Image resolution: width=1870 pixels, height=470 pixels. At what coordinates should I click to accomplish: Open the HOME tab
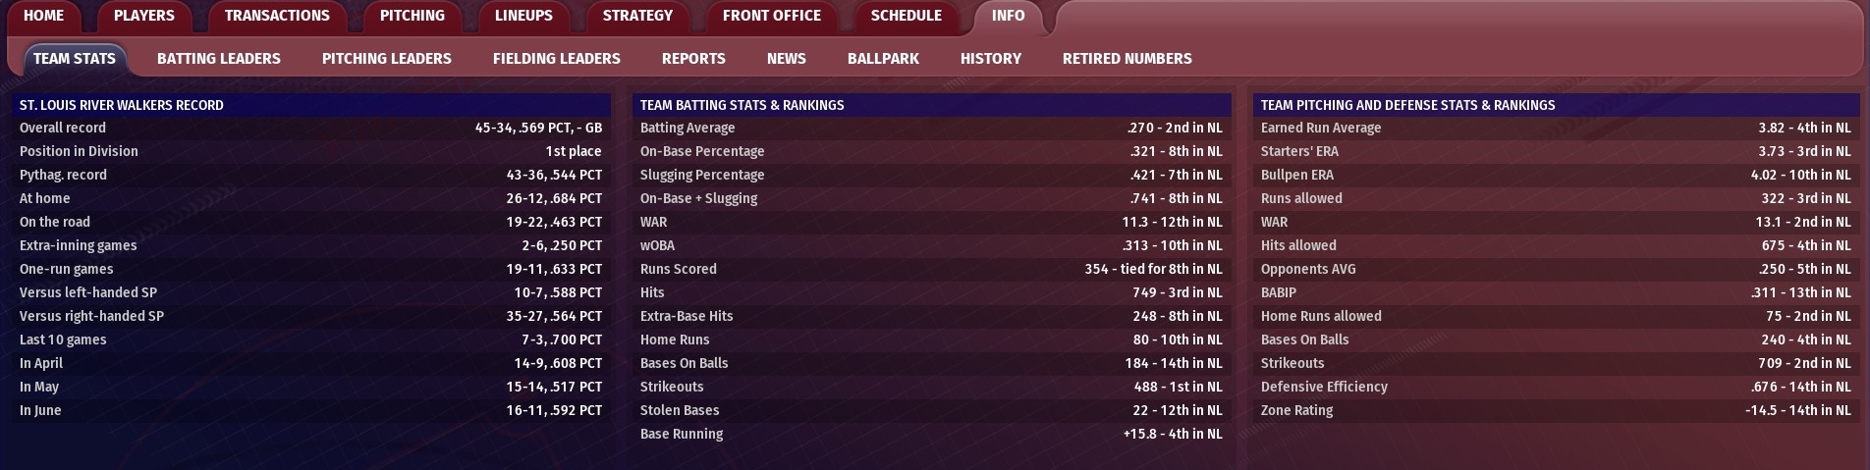pyautogui.click(x=43, y=16)
